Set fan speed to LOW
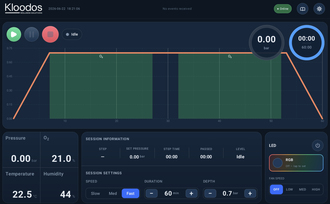This screenshot has width=330, height=204. (289, 189)
